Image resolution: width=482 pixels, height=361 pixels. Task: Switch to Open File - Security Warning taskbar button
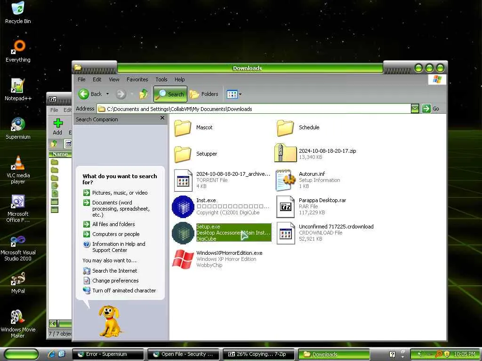point(184,354)
